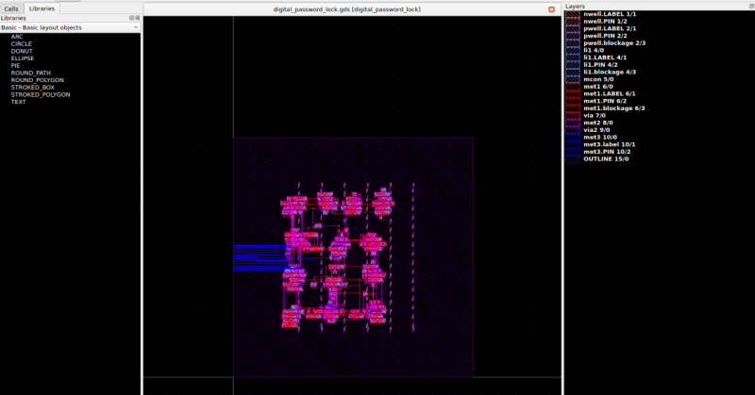Close the Libraries dock panel
The image size is (755, 395).
tap(138, 18)
